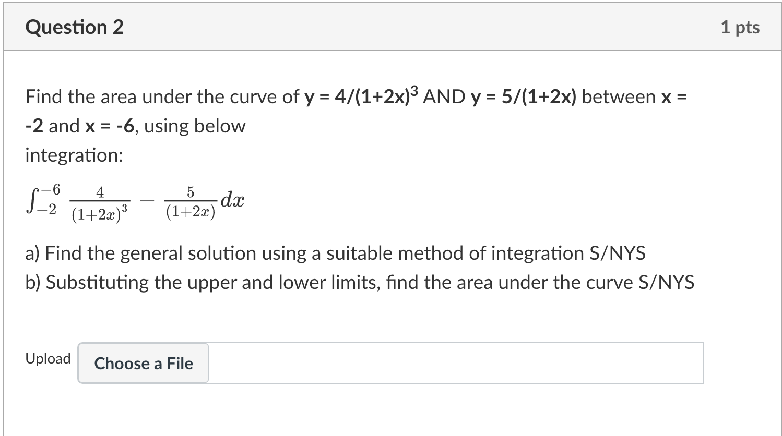Click the empty file upload field

tap(455, 363)
